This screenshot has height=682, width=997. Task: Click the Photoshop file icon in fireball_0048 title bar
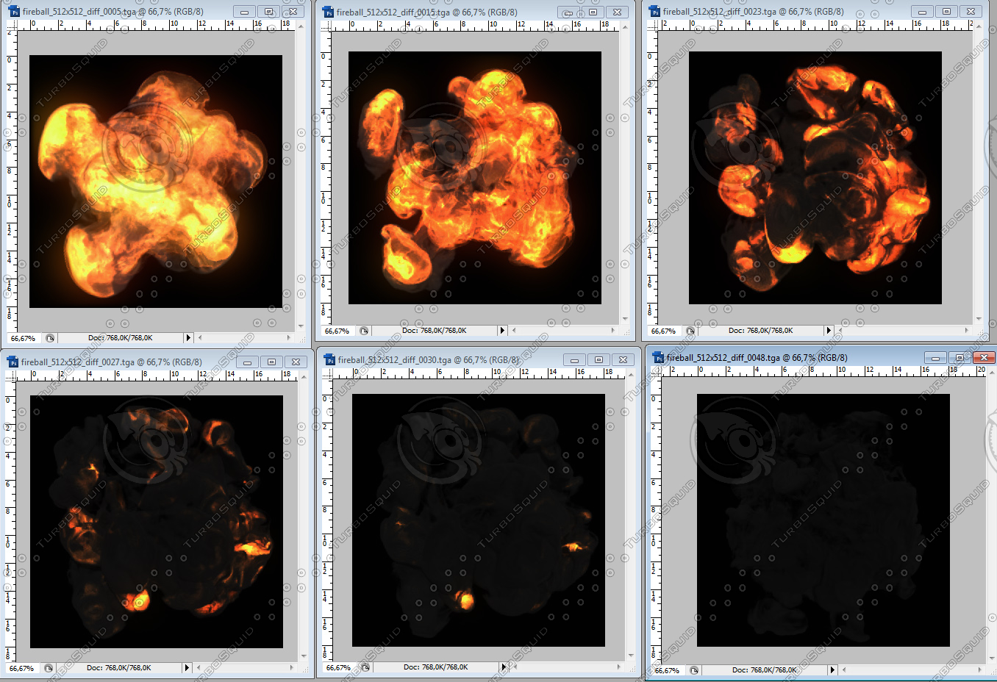tap(657, 357)
